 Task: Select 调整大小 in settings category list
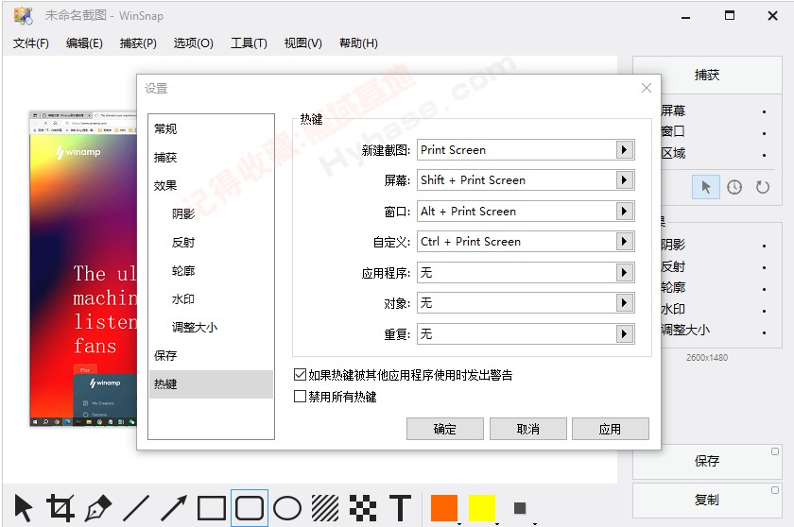pyautogui.click(x=195, y=327)
